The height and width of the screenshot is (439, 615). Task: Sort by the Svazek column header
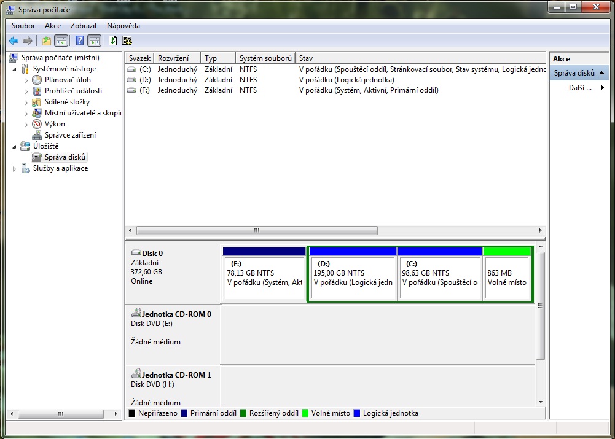pyautogui.click(x=139, y=58)
